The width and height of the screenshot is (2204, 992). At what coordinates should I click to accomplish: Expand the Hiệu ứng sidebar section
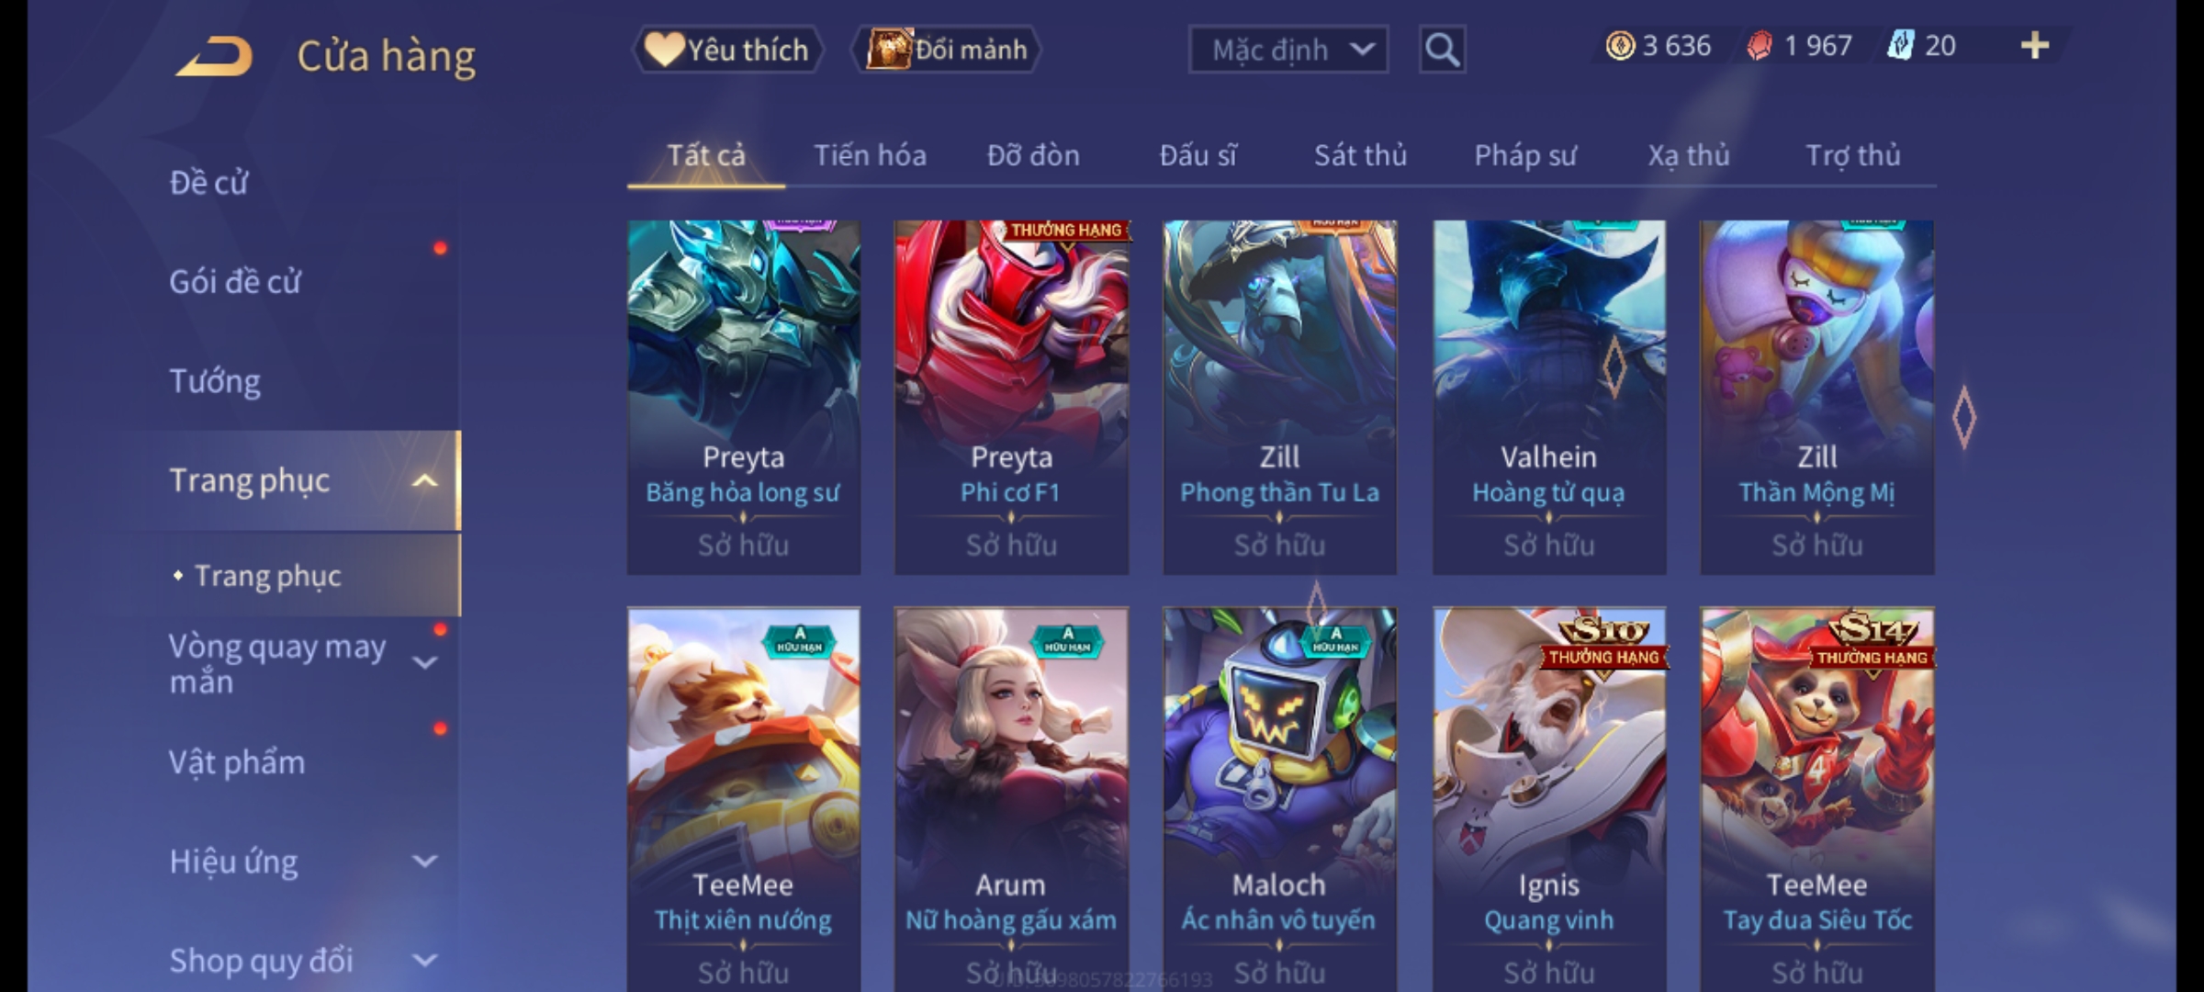point(424,862)
